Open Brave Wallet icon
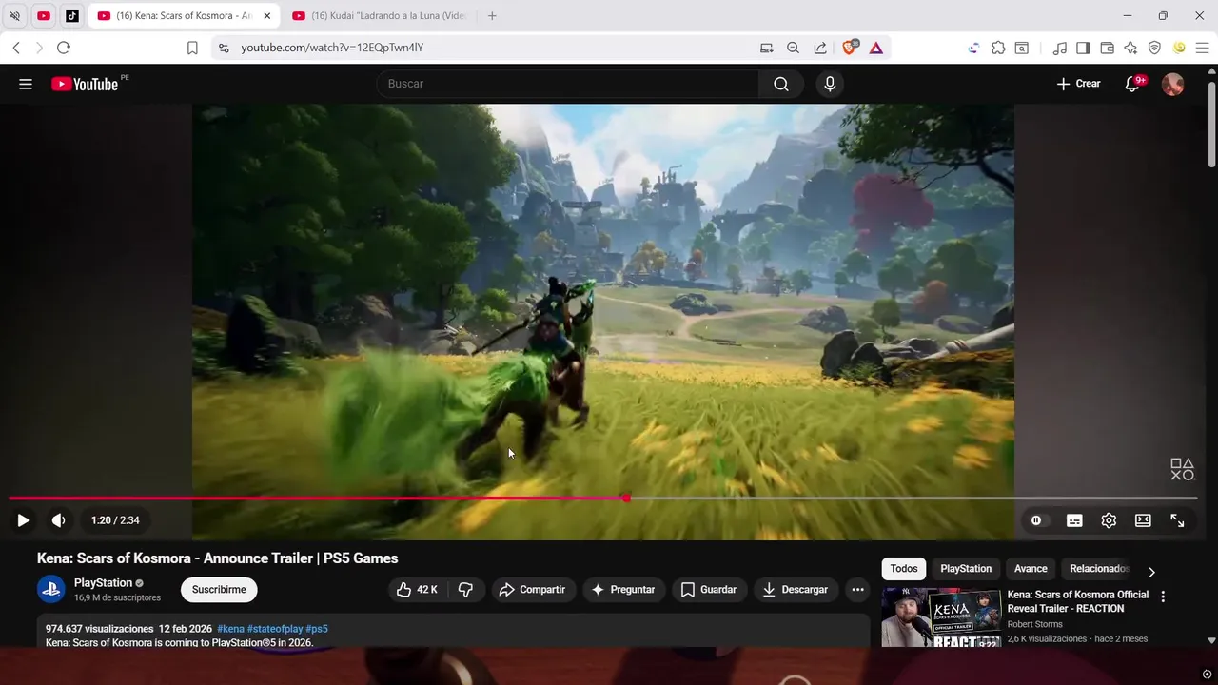This screenshot has height=685, width=1218. tap(1107, 48)
